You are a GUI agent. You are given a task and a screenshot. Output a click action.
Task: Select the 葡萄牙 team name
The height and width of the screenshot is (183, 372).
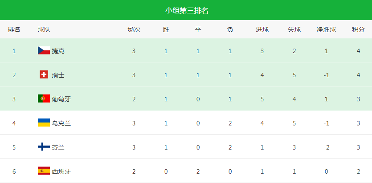click(61, 99)
